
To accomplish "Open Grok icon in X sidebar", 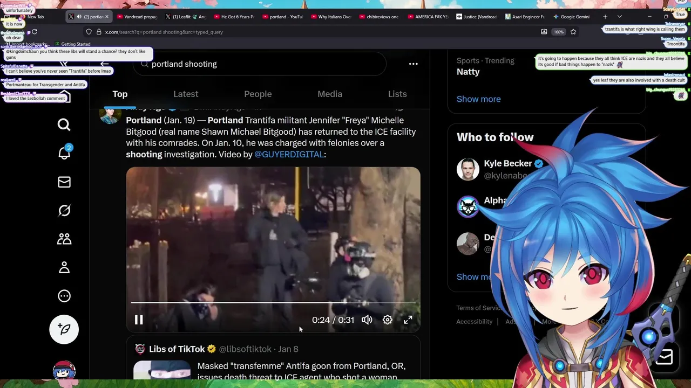I will pos(64,211).
